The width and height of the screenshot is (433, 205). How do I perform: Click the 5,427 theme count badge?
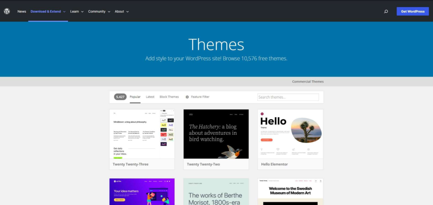(x=120, y=97)
